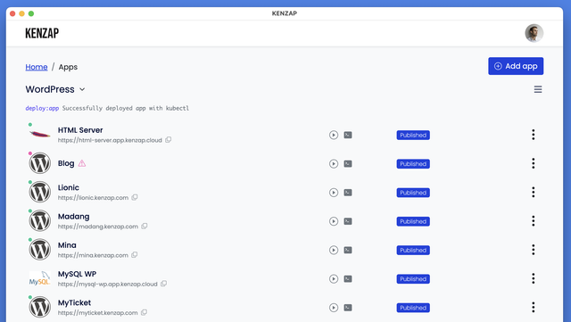Image resolution: width=571 pixels, height=322 pixels.
Task: Open the user profile avatar
Action: pos(534,33)
